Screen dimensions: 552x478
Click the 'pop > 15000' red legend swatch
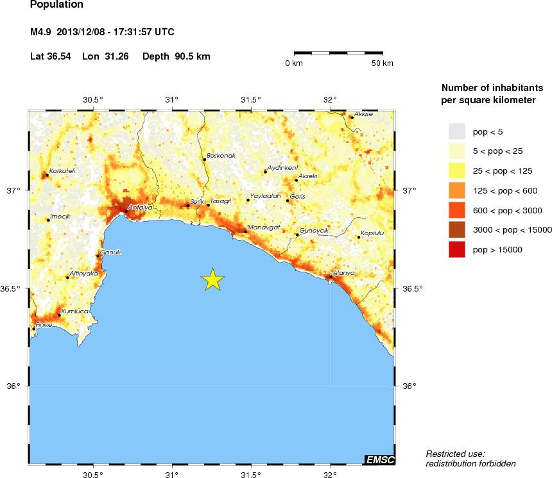point(456,250)
